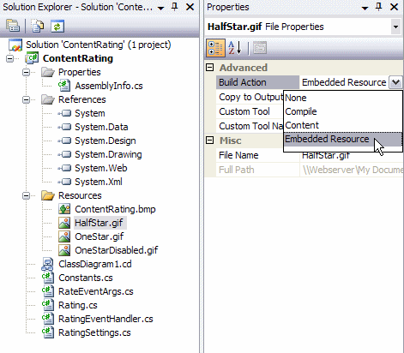Sort properties with the Alphabetical A-Z icon
The height and width of the screenshot is (353, 404).
[x=235, y=48]
